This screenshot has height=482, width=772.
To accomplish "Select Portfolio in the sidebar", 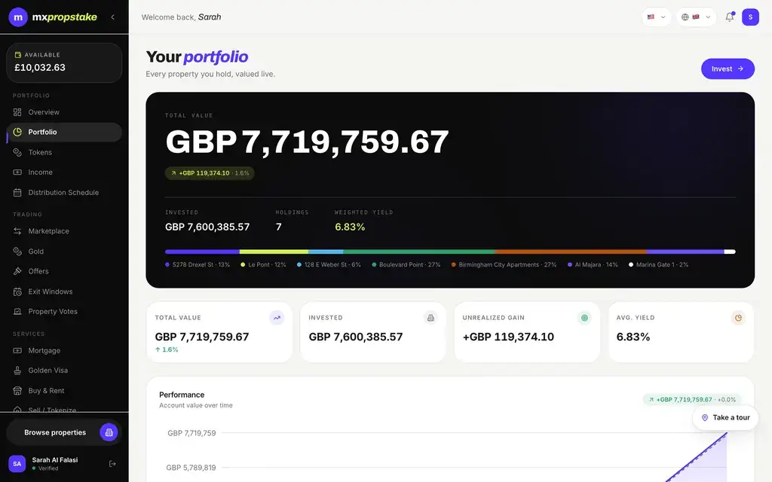I will point(64,133).
